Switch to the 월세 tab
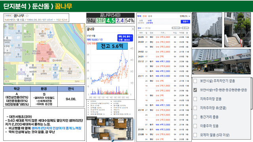 click(150, 16)
